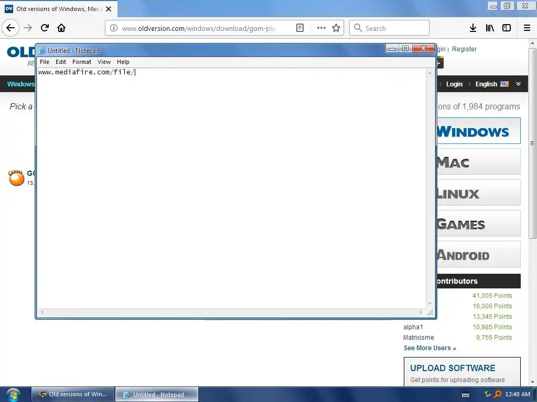
Task: Open the Windows Start orb
Action: click(13, 395)
